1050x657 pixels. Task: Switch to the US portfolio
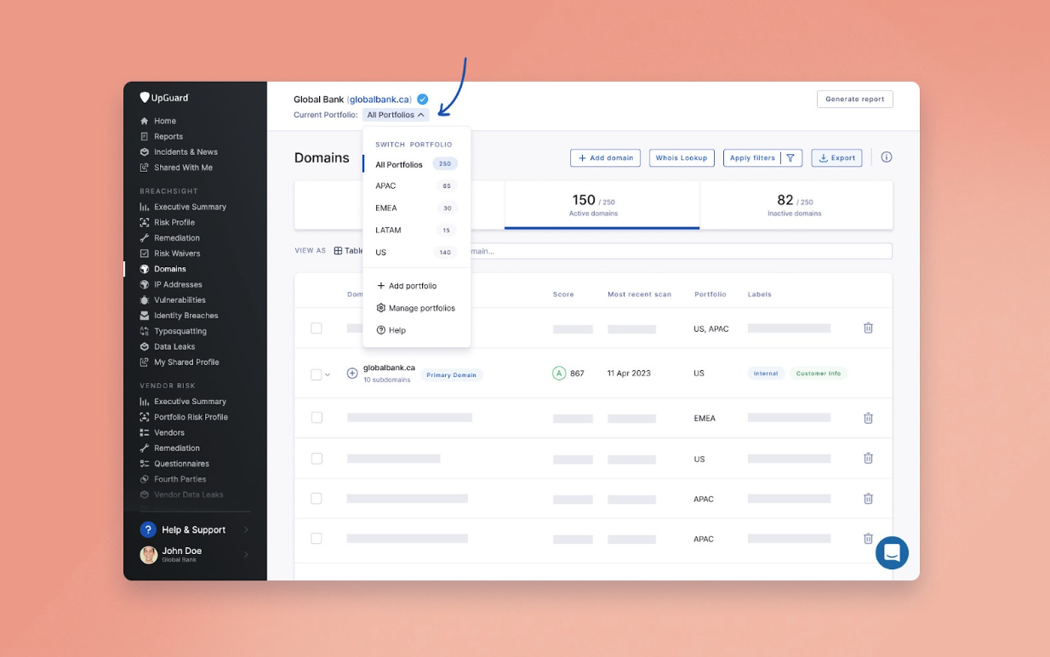tap(416, 252)
